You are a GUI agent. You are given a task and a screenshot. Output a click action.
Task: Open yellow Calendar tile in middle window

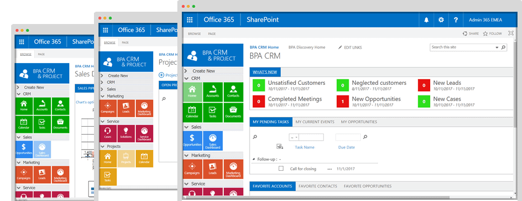(x=144, y=159)
